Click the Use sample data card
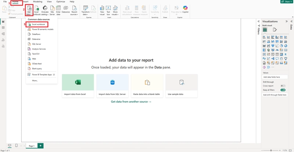 181,85
